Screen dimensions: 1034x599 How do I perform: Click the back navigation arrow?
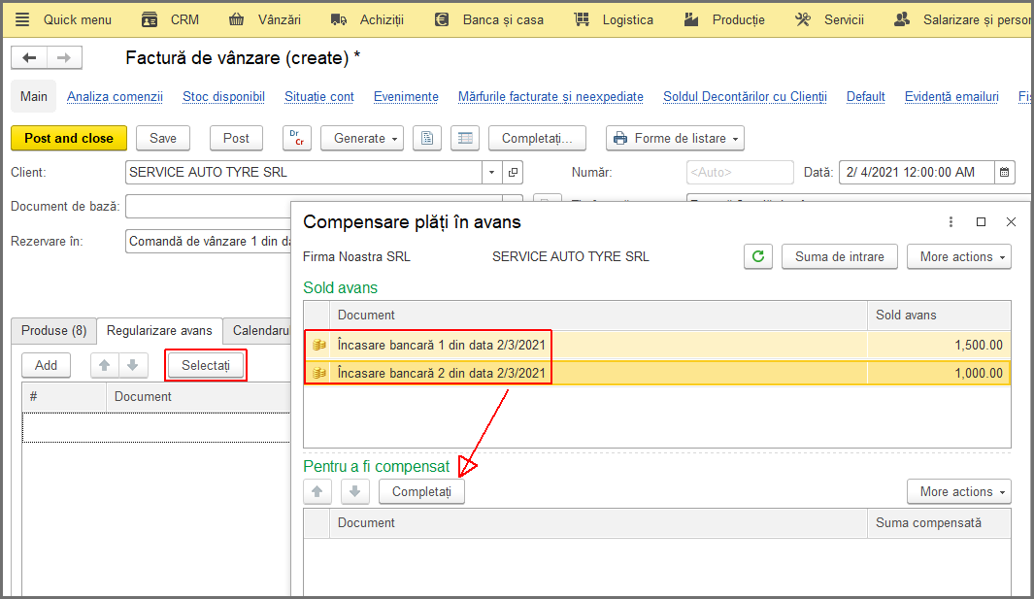[29, 58]
